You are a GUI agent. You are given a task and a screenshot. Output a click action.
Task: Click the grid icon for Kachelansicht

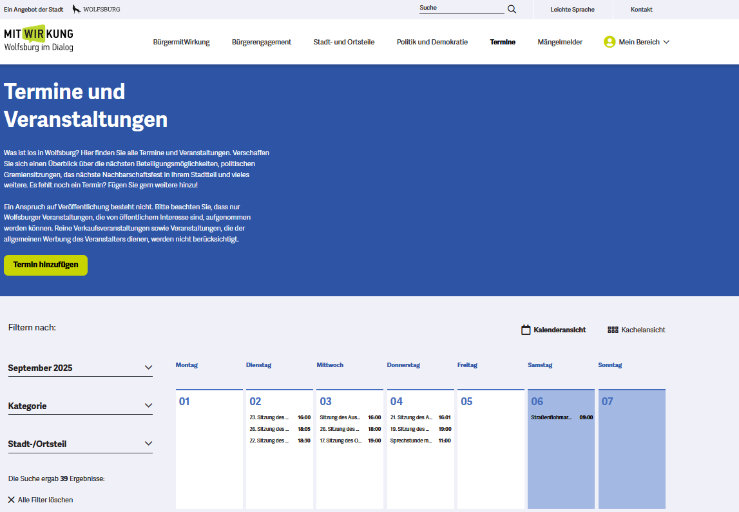click(613, 330)
